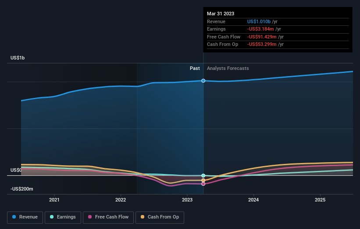The height and width of the screenshot is (229, 360).
Task: Select the Earnings data point marker on the chart
Action: (x=203, y=176)
